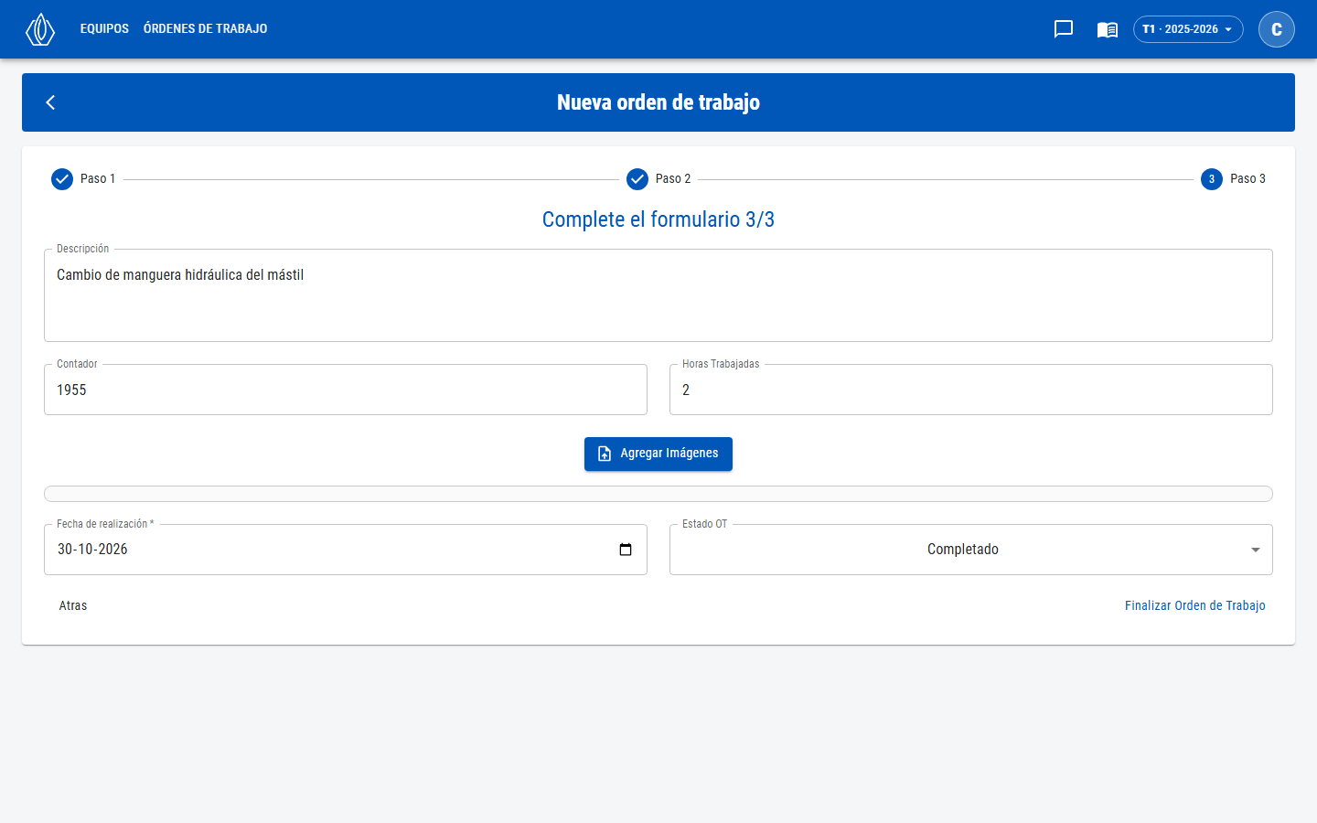Screen dimensions: 1317x823
Task: Go back using the header arrow
Action: pyautogui.click(x=51, y=102)
